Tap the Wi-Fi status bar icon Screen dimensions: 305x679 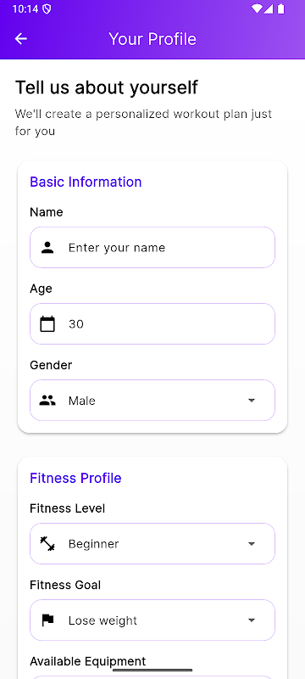(257, 8)
